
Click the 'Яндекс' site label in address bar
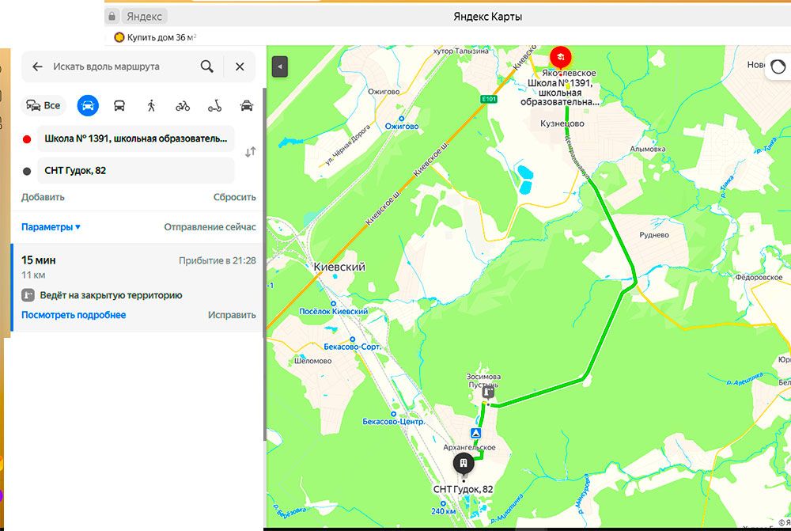coord(144,17)
